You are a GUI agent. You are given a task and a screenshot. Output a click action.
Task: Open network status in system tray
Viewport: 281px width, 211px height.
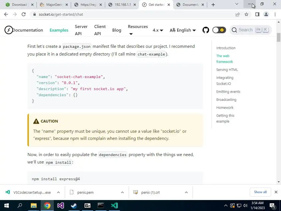point(239,206)
